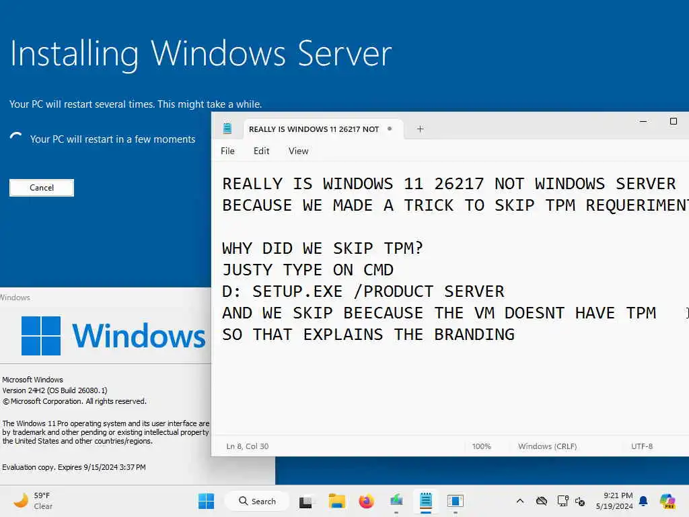
Task: Open the View menu in Notepad
Action: [x=298, y=151]
